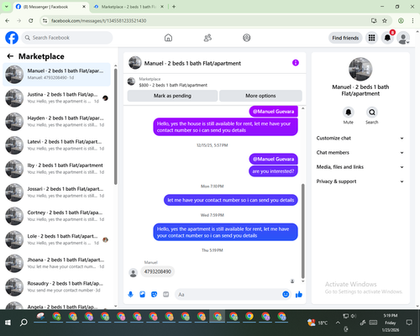Open Windows taskbar search

coord(24,323)
